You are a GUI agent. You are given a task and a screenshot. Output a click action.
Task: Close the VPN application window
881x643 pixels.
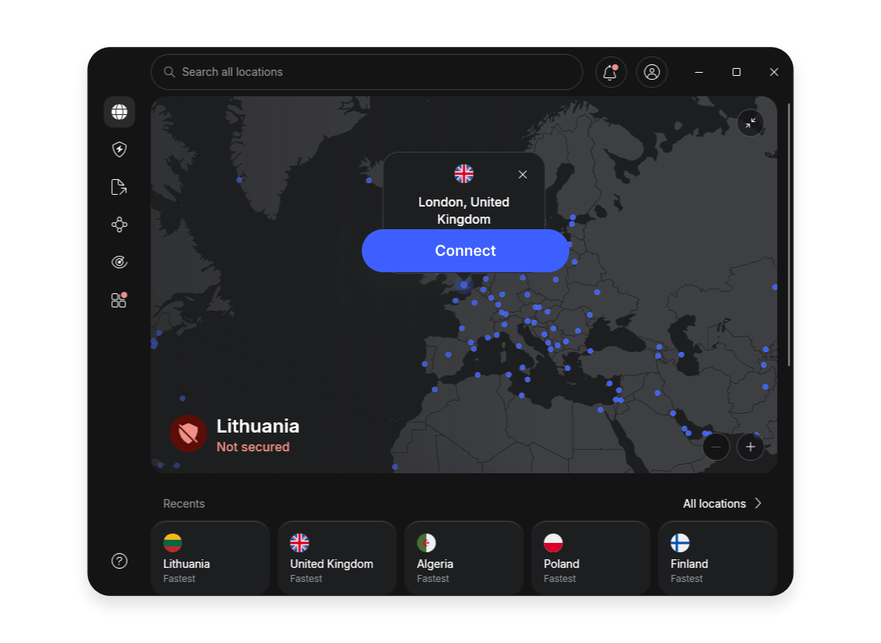coord(774,72)
